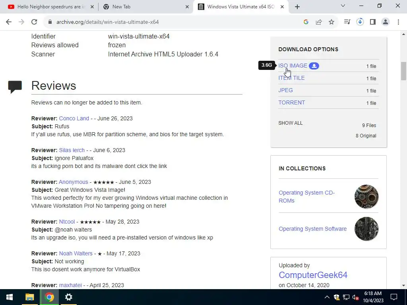Click the Google icon in address bar
Screen dimensions: 407x305
point(306,22)
